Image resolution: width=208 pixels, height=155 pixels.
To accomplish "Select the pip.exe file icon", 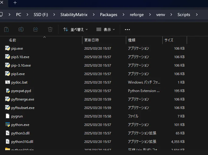I will click(8, 48).
